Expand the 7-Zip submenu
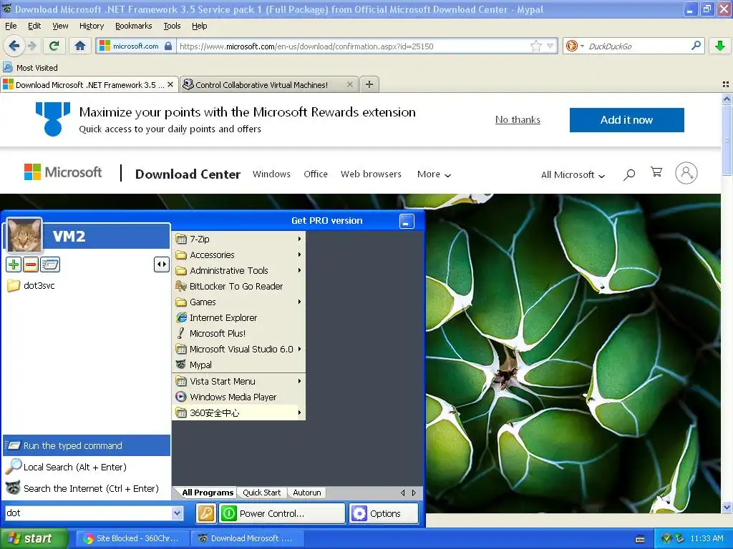This screenshot has width=733, height=549. tap(238, 239)
